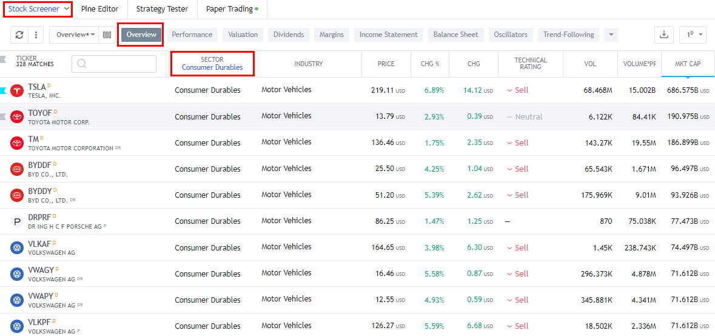Click the Sell rating on VLKPF row
The image size is (715, 336).
[517, 326]
